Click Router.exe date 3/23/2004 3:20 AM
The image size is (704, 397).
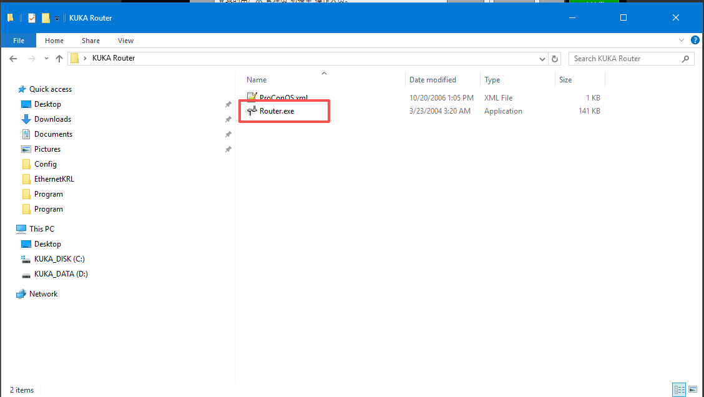tap(439, 111)
